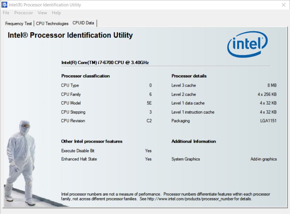Click the Other Intel processor features heading
This screenshot has width=290, height=214.
pos(92,141)
